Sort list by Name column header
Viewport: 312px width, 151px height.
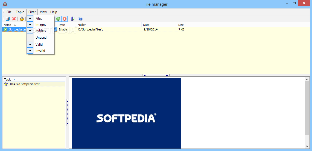click(x=14, y=25)
